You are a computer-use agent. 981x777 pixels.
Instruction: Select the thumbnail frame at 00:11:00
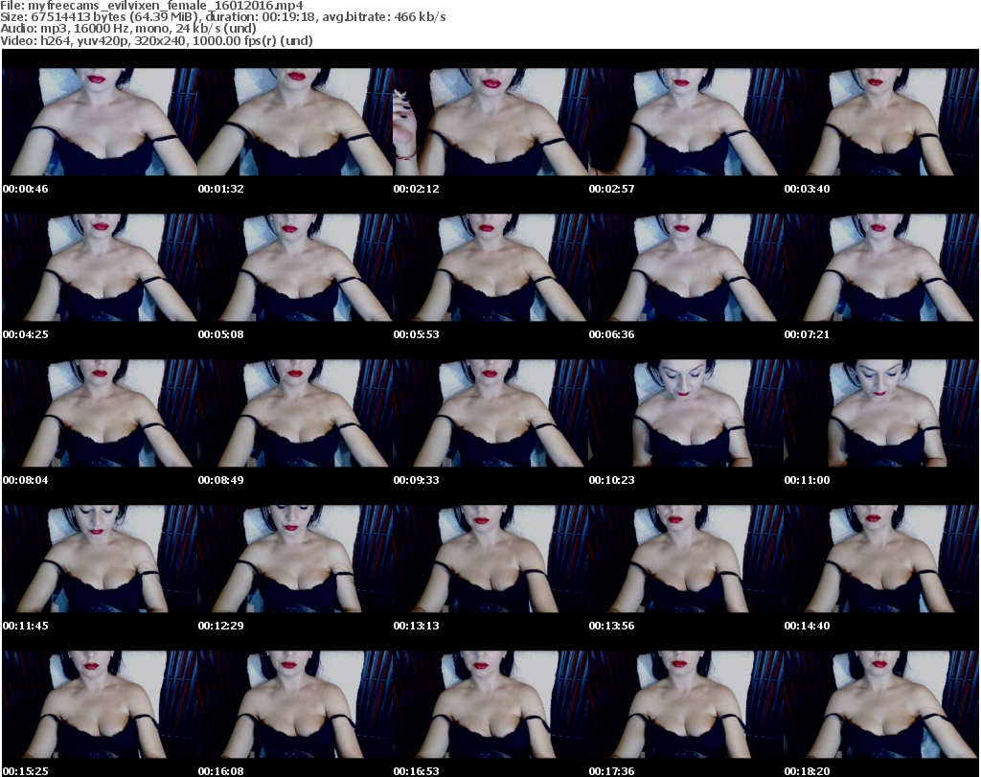click(881, 414)
